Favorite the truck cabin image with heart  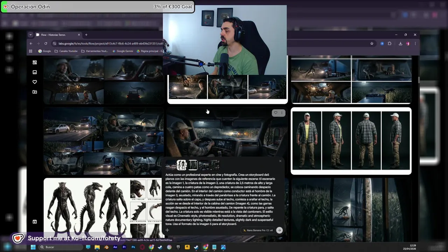tap(275, 113)
